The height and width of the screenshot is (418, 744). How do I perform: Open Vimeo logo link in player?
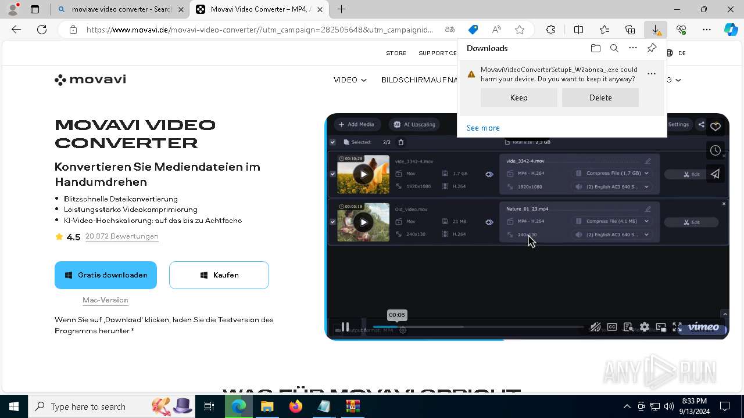tap(703, 327)
